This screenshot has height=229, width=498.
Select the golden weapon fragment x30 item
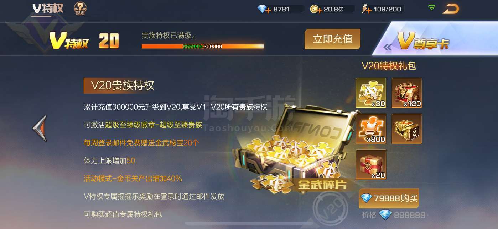click(x=371, y=93)
